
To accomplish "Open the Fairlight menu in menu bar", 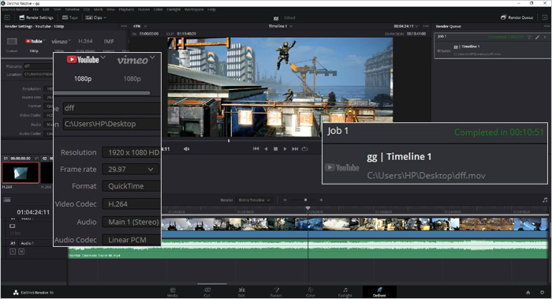I will point(173,9).
